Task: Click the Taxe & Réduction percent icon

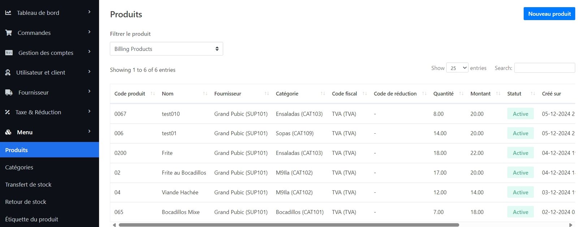Action: pyautogui.click(x=7, y=112)
